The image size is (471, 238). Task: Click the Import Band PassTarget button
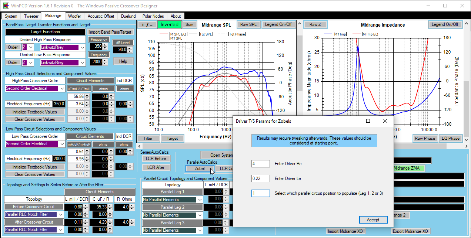pos(110,32)
